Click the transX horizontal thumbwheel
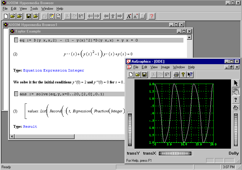 [175, 153]
